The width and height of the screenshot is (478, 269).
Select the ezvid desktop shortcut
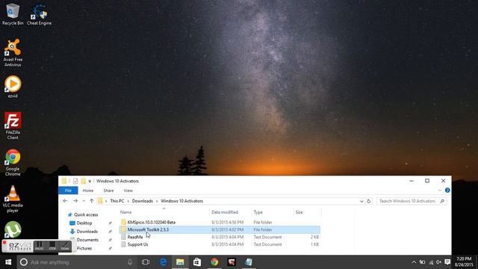13,87
